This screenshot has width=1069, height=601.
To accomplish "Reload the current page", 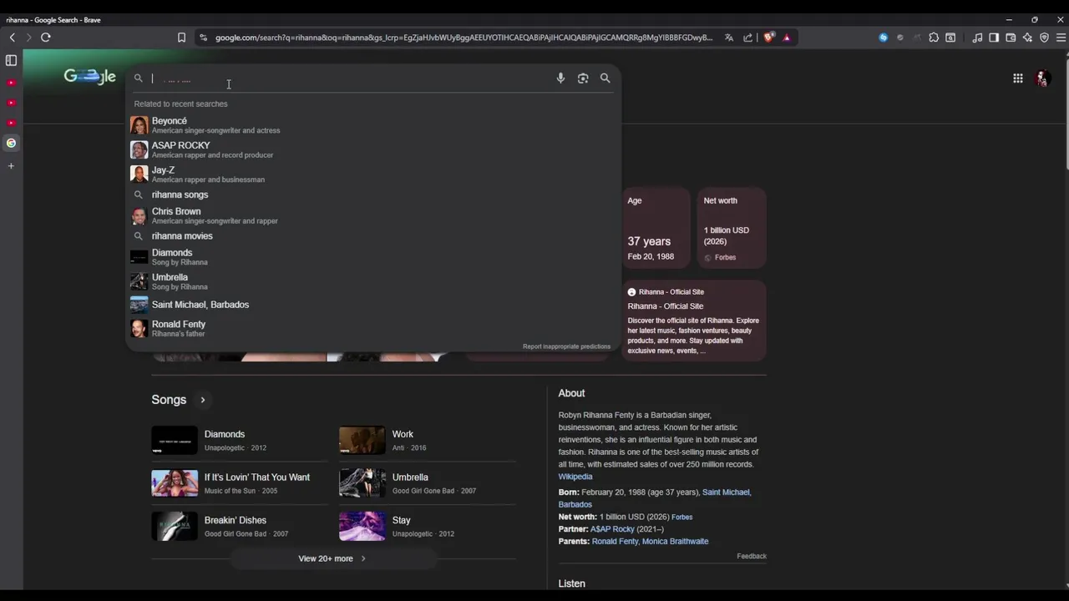I will [46, 38].
